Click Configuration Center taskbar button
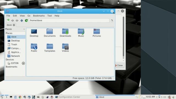 [68, 97]
